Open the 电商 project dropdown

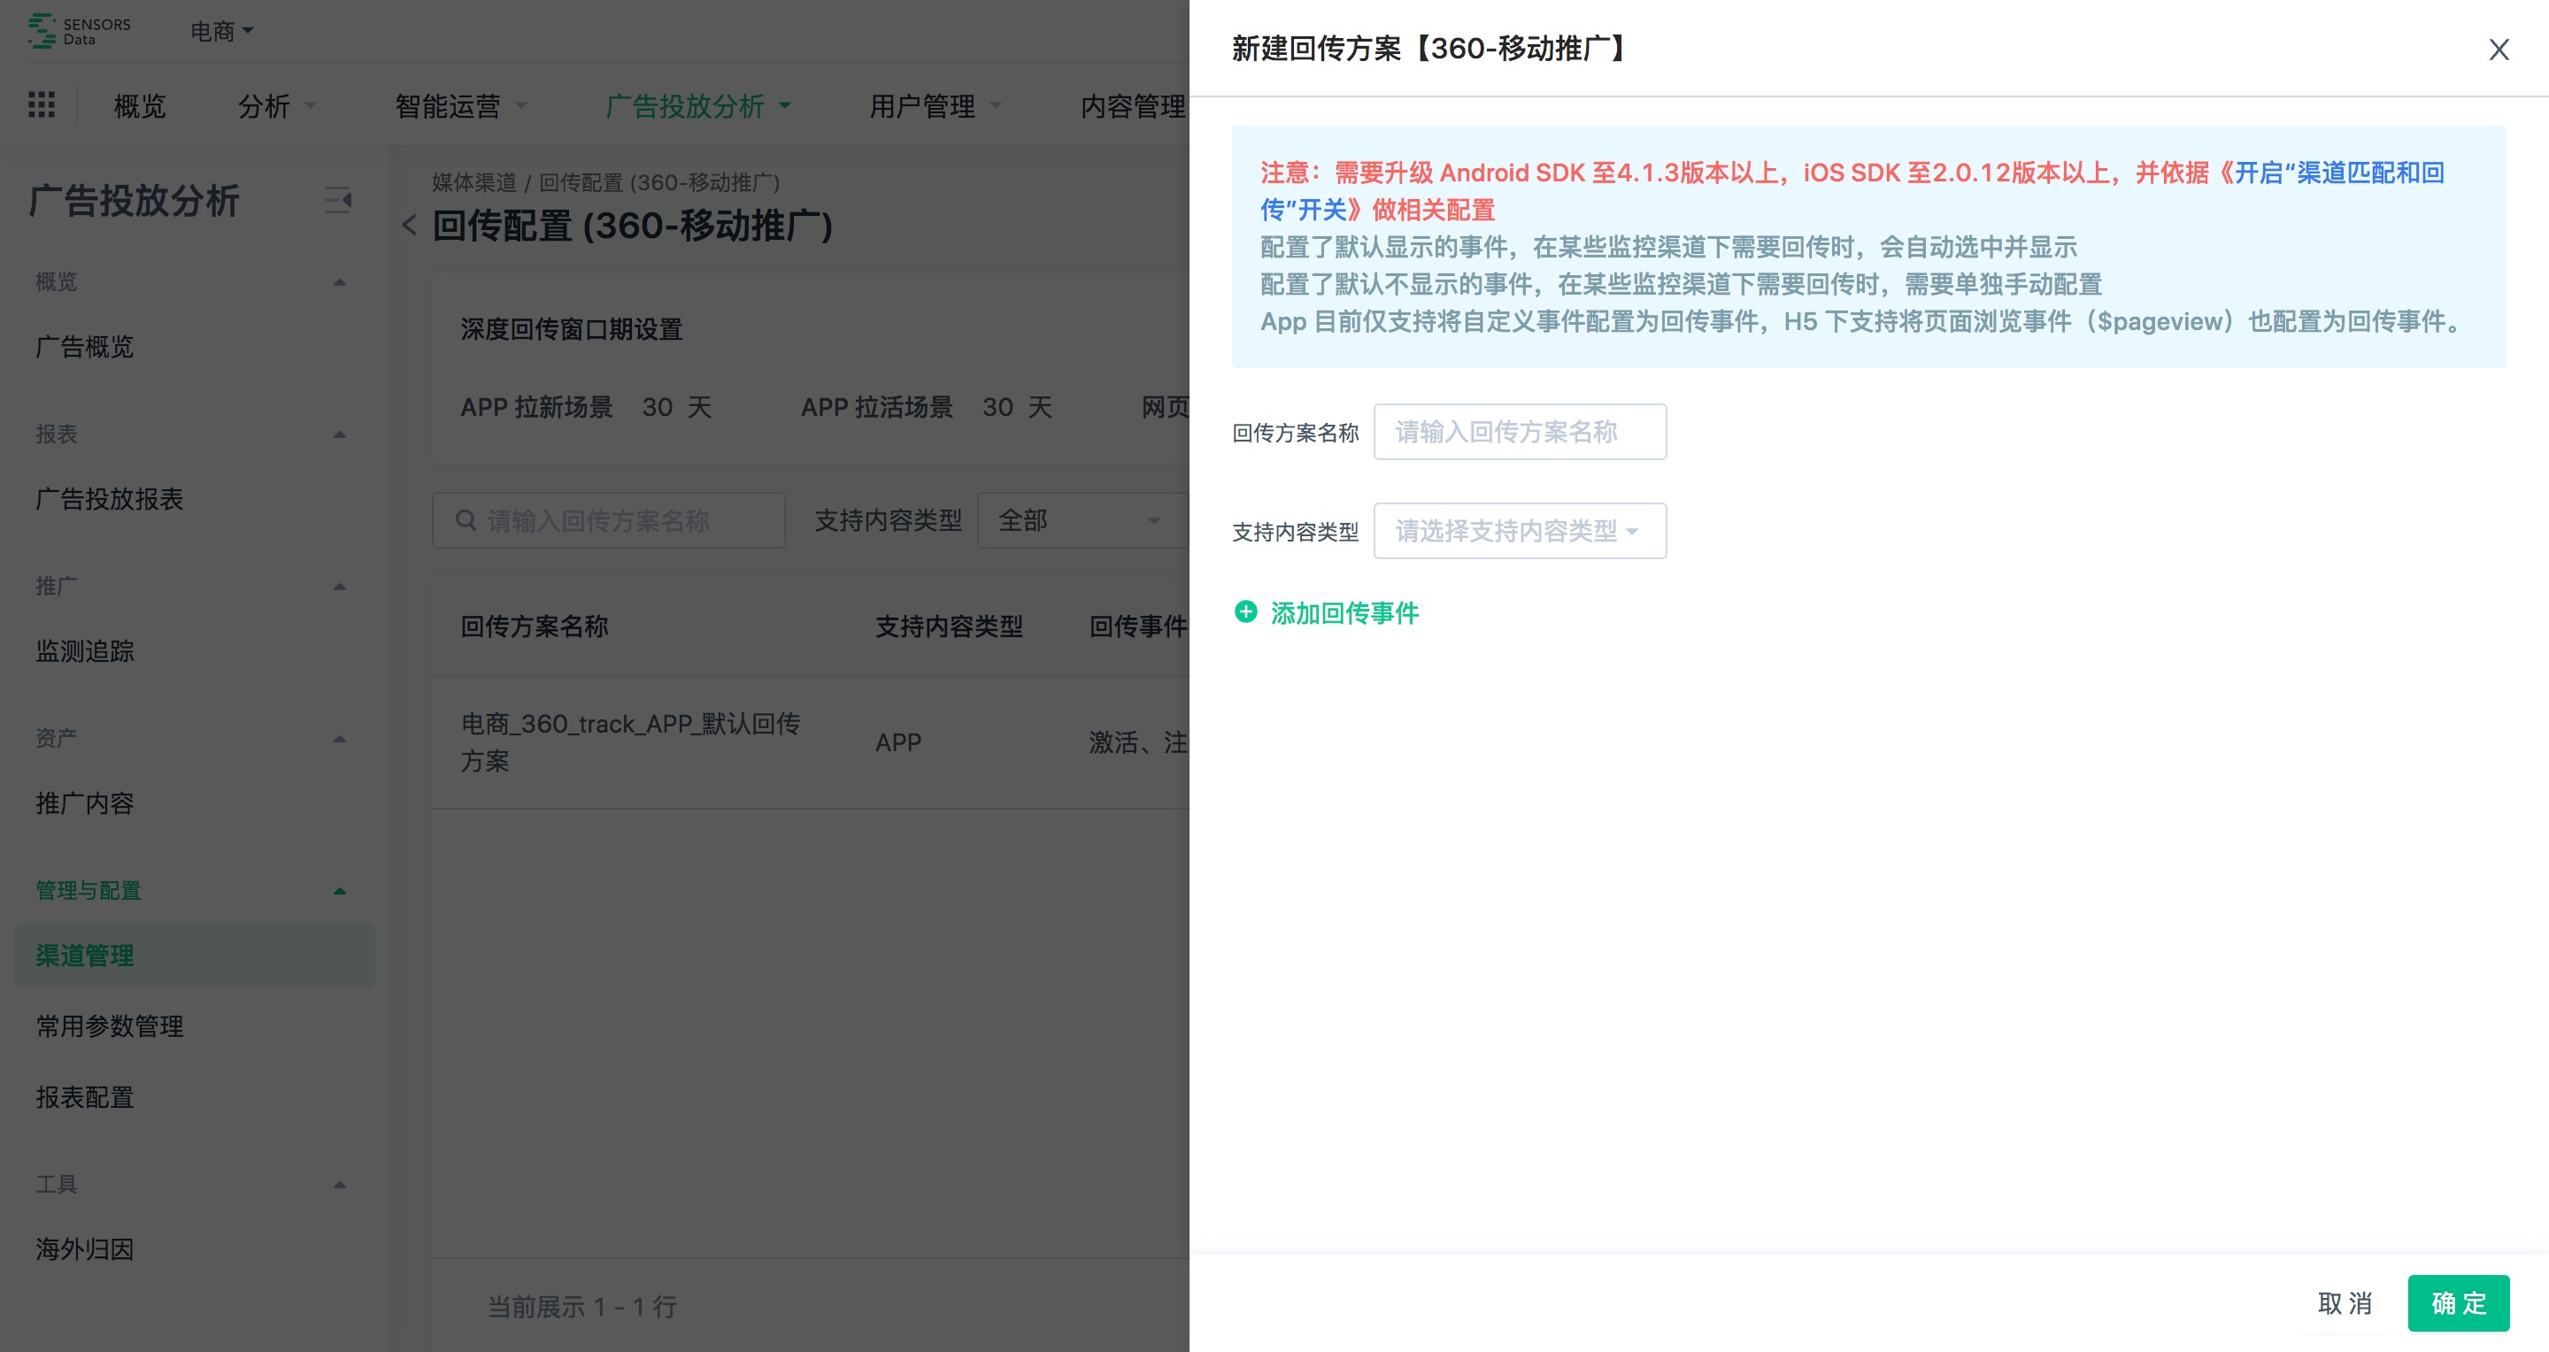point(221,32)
